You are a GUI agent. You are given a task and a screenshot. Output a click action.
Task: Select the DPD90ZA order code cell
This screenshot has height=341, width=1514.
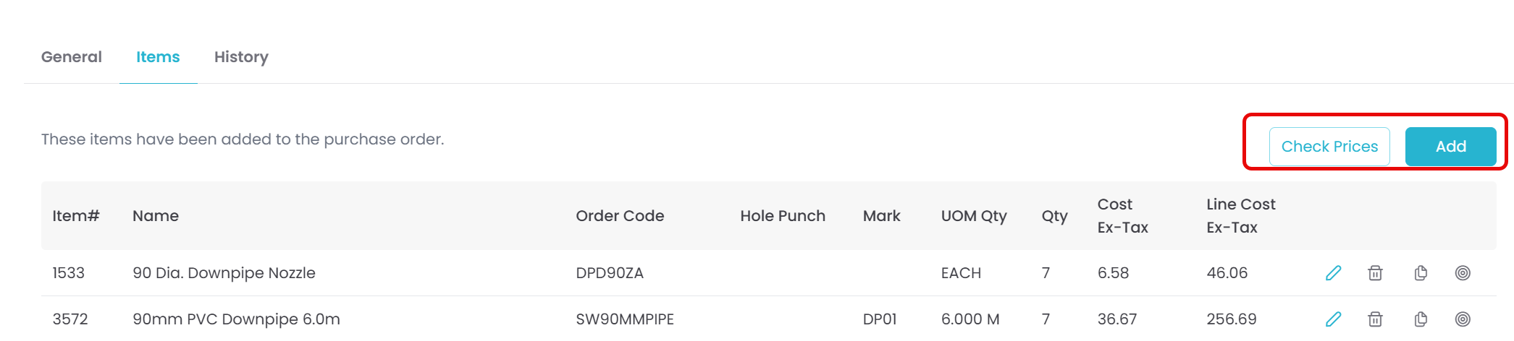click(x=610, y=273)
